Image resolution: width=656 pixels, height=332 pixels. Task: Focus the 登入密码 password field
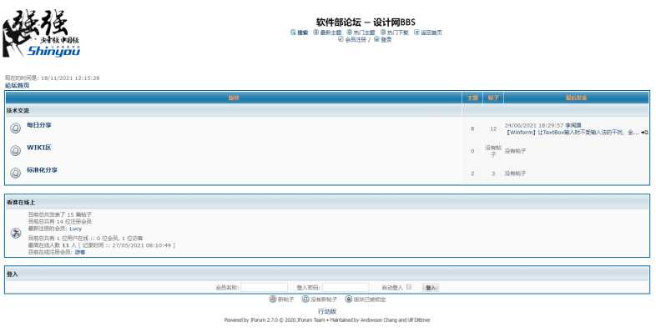[x=346, y=287]
